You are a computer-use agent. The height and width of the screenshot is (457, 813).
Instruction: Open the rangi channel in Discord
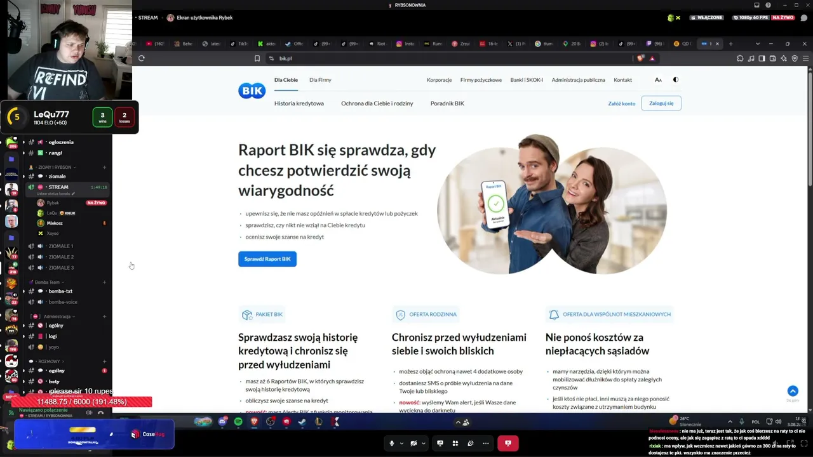click(x=55, y=153)
